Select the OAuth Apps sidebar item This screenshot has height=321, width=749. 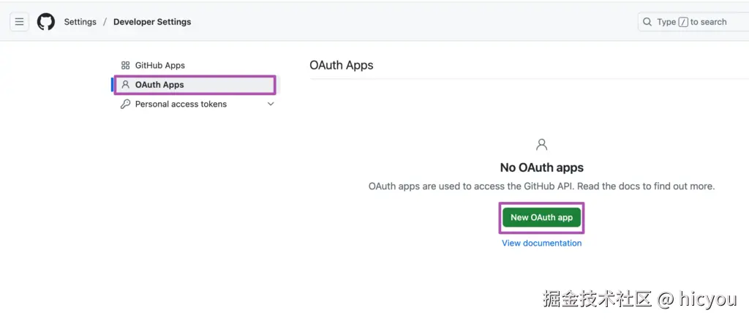point(159,85)
